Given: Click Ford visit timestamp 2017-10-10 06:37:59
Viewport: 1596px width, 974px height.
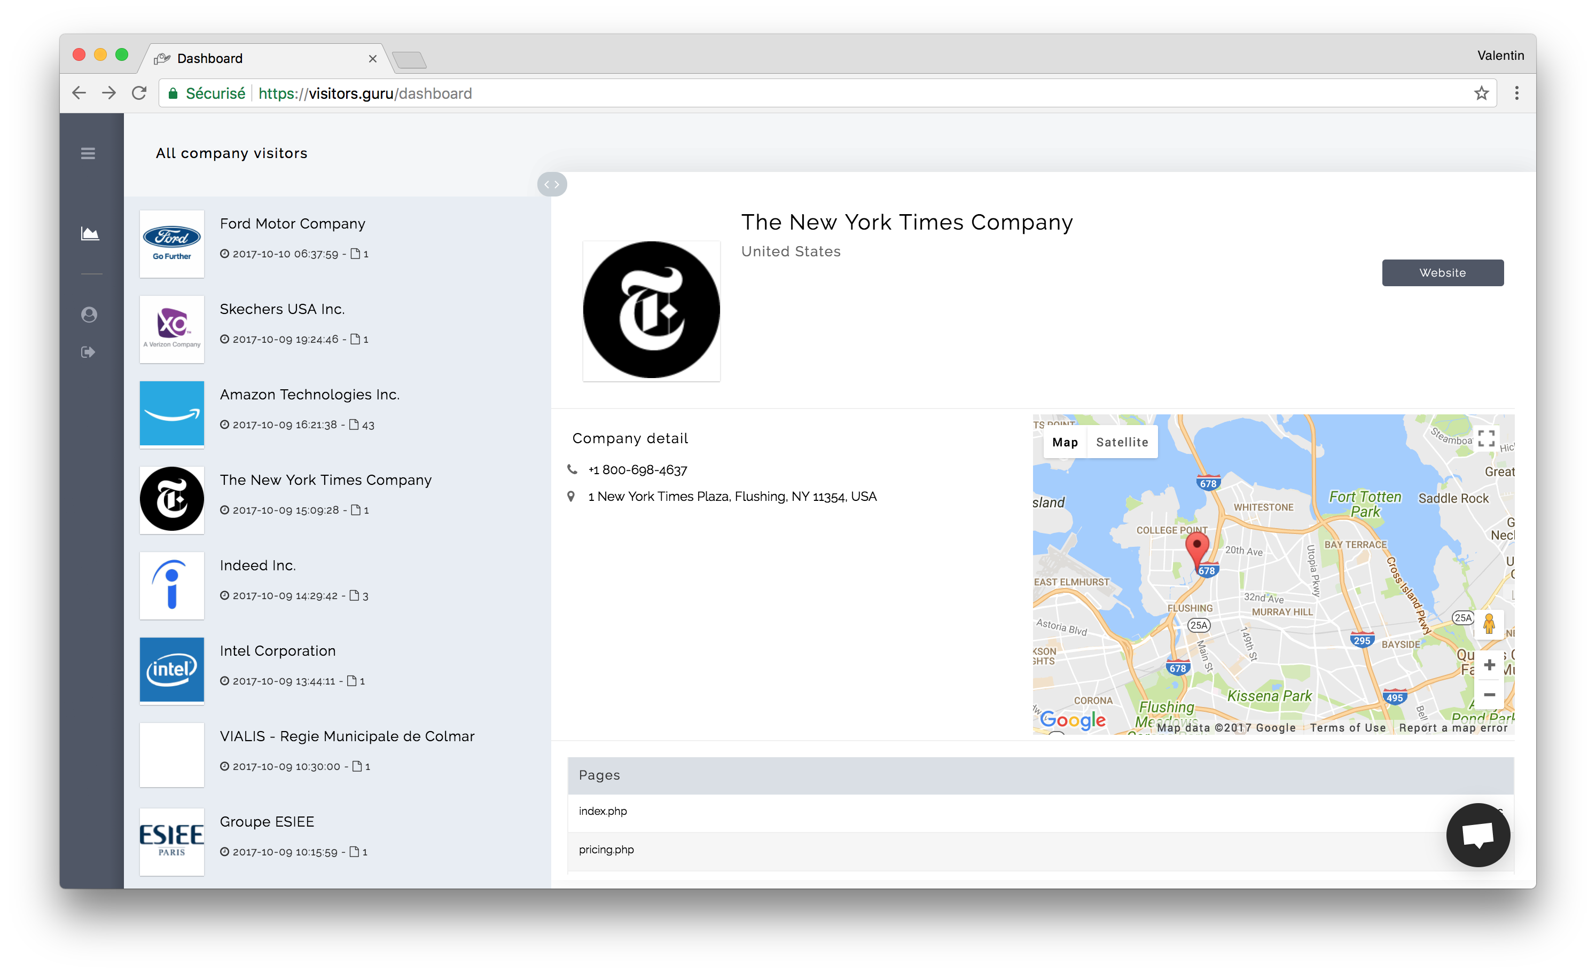Looking at the screenshot, I should coord(285,254).
